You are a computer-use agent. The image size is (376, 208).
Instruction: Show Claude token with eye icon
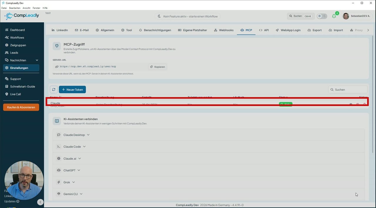[351, 104]
